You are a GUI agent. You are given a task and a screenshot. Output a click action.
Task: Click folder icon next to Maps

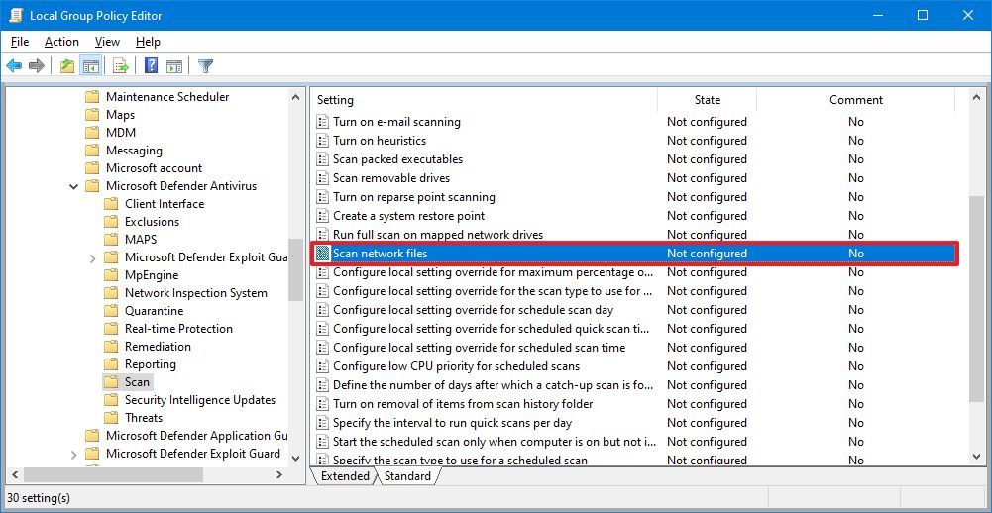pos(92,115)
